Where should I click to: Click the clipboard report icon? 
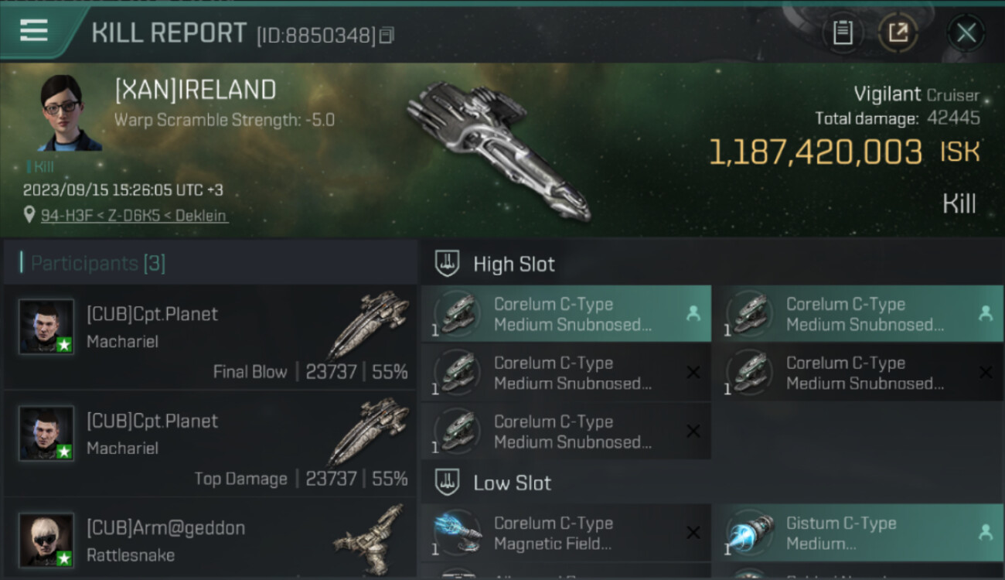843,33
